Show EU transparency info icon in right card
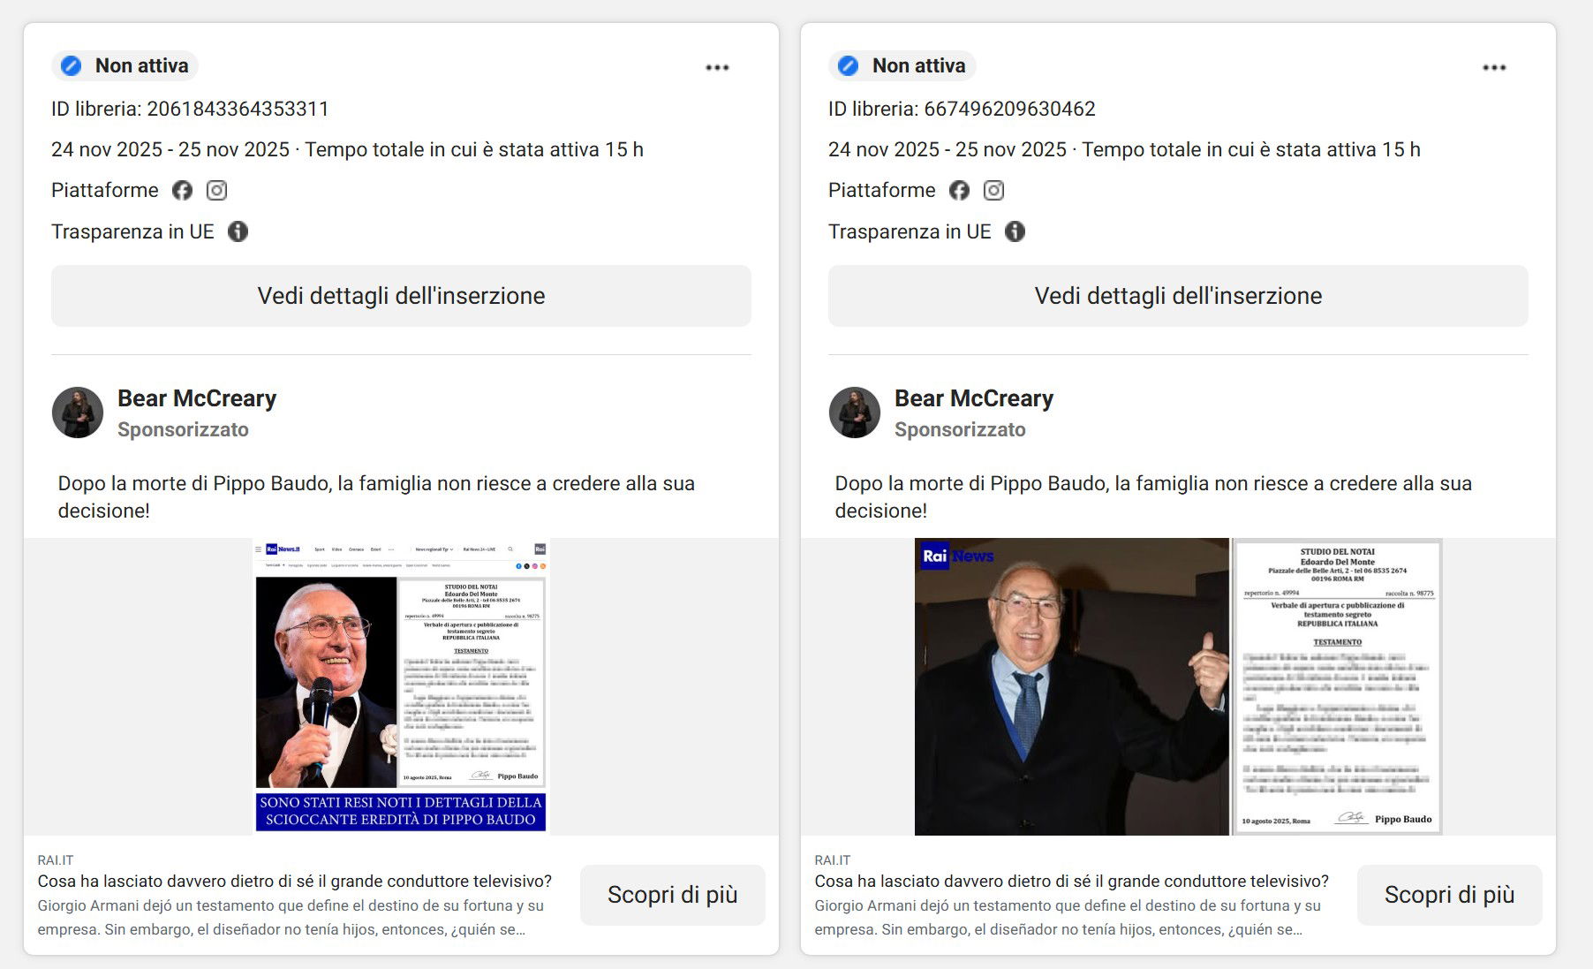Viewport: 1593px width, 969px height. (1015, 231)
